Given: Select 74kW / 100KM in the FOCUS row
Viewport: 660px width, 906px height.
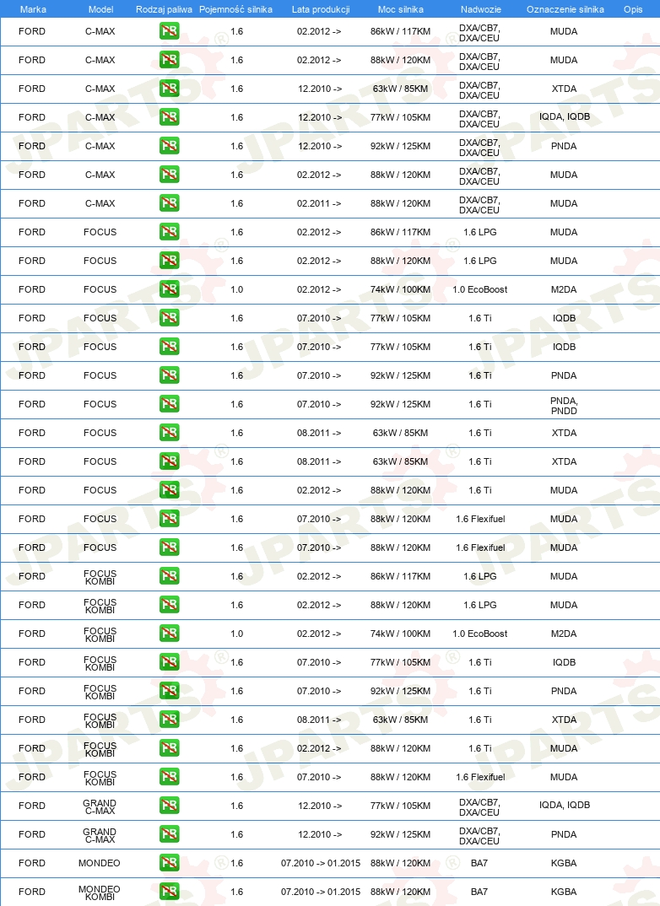Looking at the screenshot, I should pos(401,289).
